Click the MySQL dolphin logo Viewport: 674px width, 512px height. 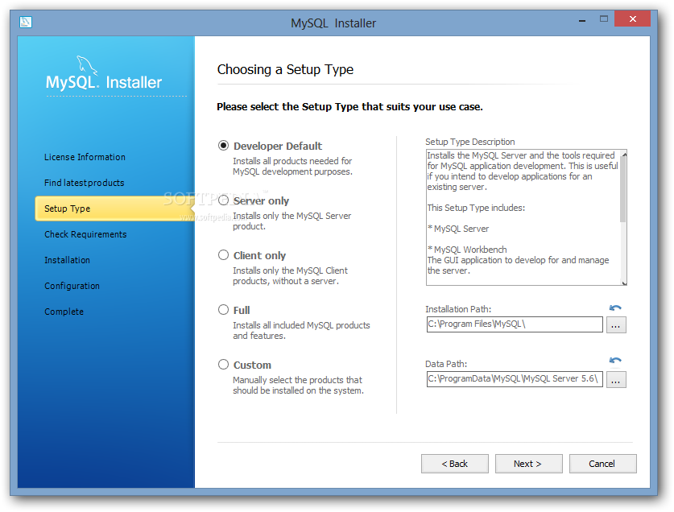(x=87, y=65)
